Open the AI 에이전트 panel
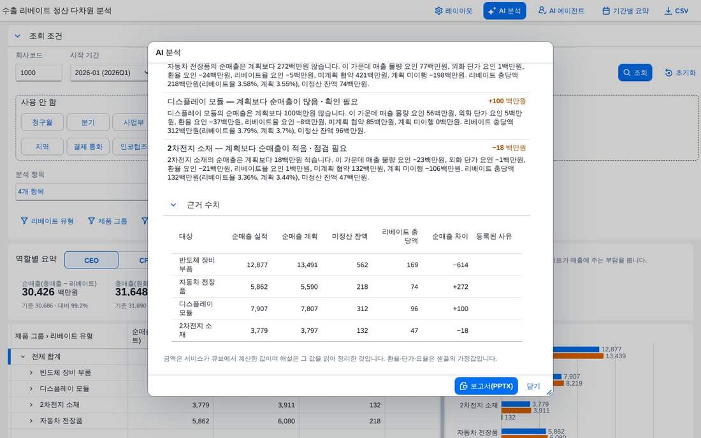The image size is (701, 438). point(561,11)
